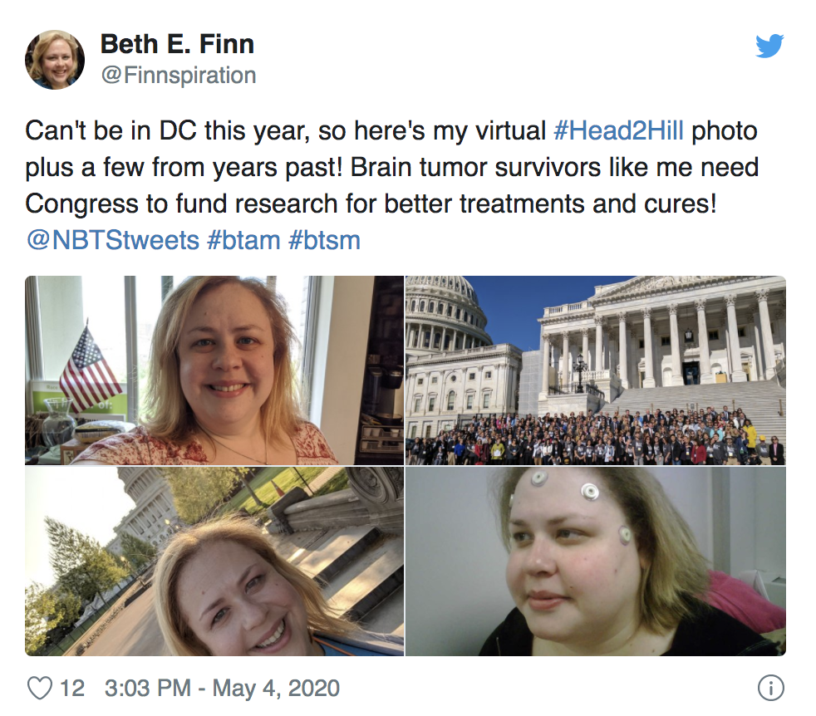Open the selfie photo with American flag

pyautogui.click(x=214, y=370)
